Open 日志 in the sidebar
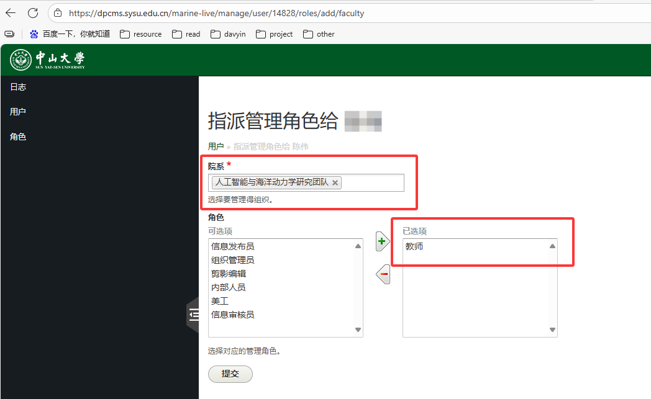The image size is (651, 399). pyautogui.click(x=18, y=87)
